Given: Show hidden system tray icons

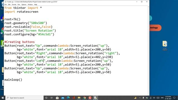Looking at the screenshot, I should (140, 98).
